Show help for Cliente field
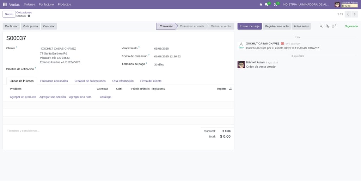Image resolution: width=361 pixels, height=181 pixels. pyautogui.click(x=17, y=47)
